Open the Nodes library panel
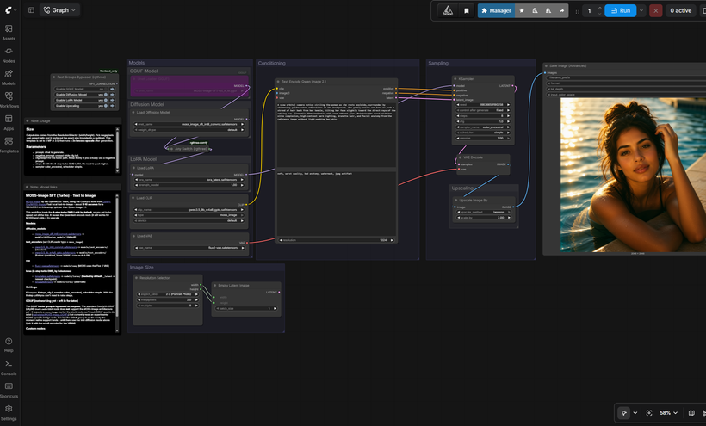The image size is (706, 426). point(9,55)
